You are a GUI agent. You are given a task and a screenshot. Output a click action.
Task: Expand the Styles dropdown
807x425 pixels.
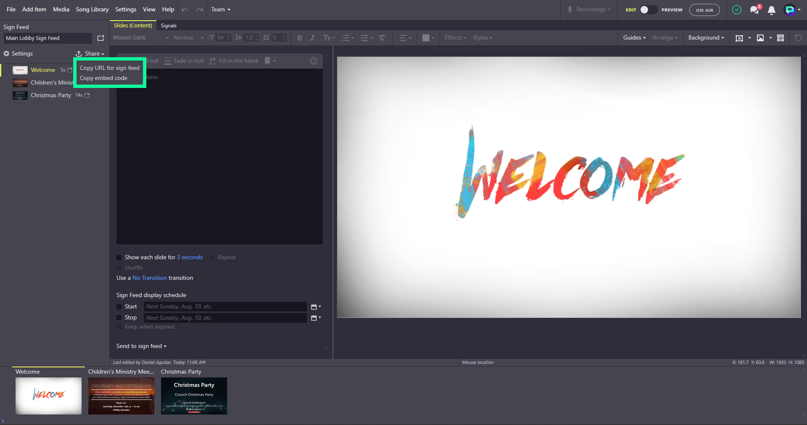pos(482,38)
